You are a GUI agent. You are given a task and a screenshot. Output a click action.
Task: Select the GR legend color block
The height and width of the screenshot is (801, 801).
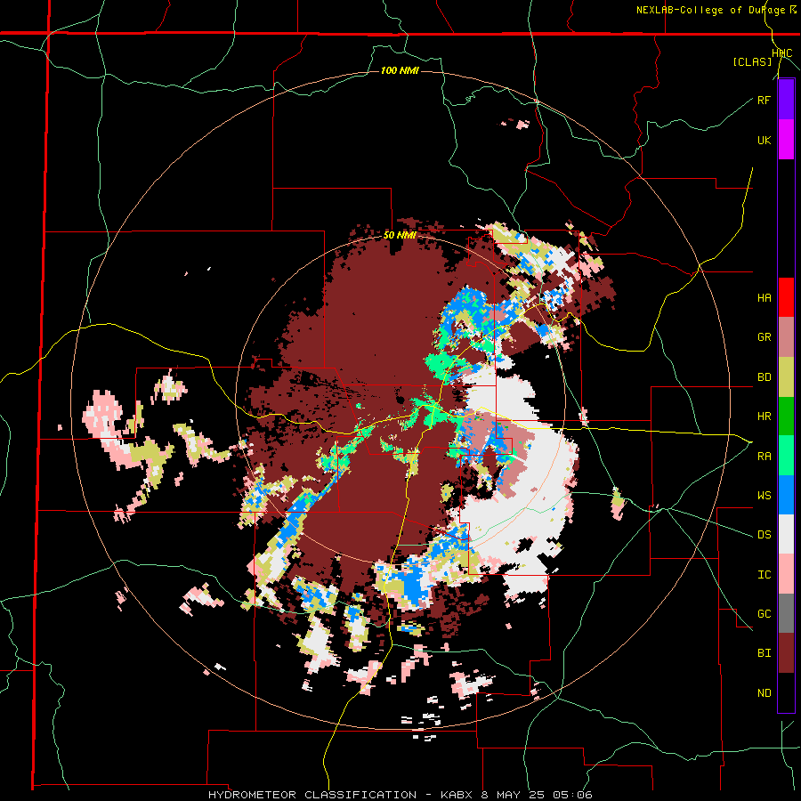tap(786, 337)
